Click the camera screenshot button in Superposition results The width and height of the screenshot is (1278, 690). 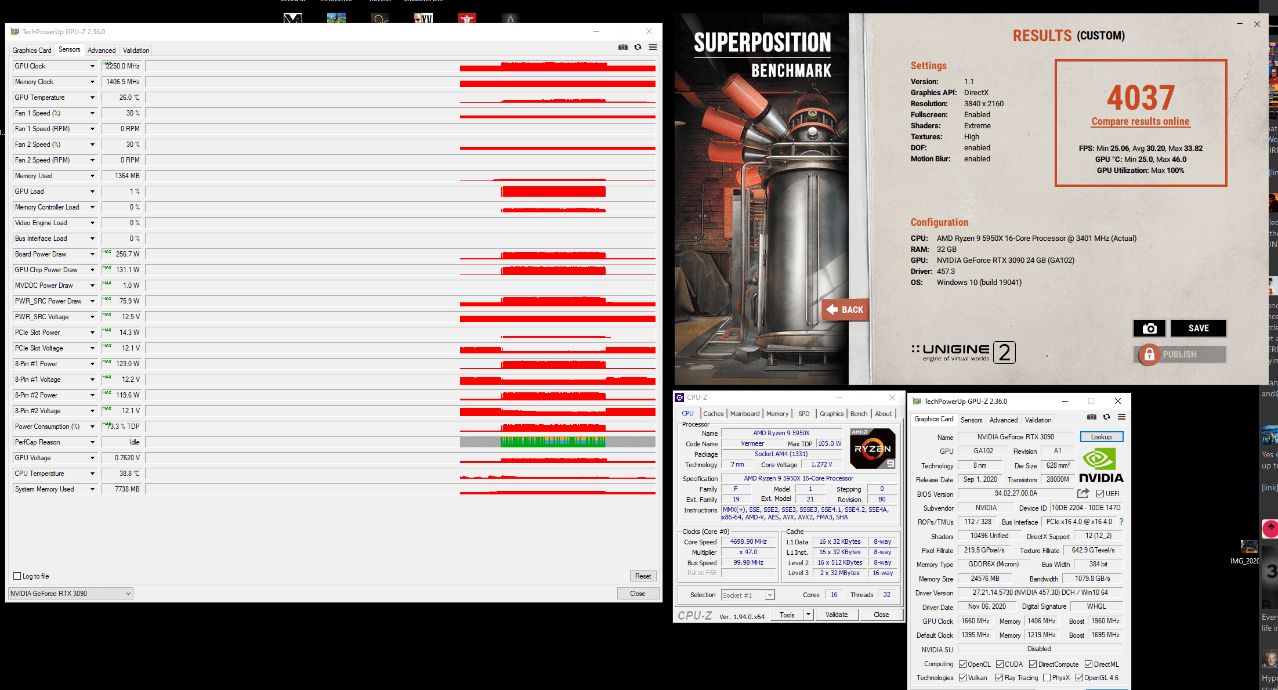[x=1149, y=328]
